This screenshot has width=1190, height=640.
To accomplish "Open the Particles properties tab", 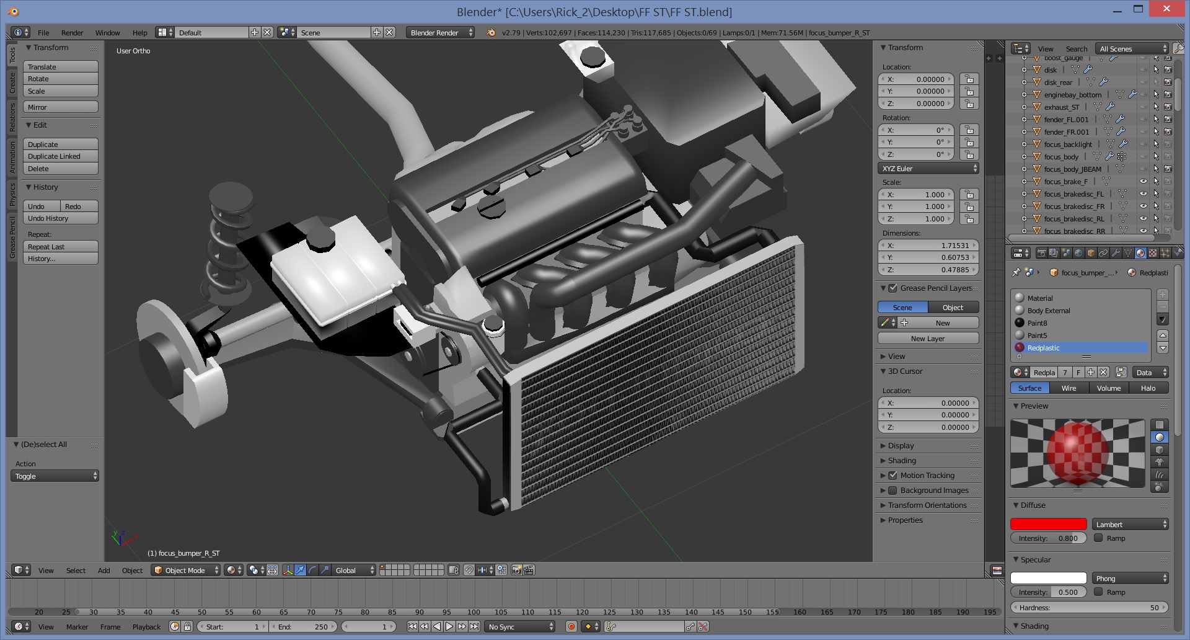I will 1165,253.
